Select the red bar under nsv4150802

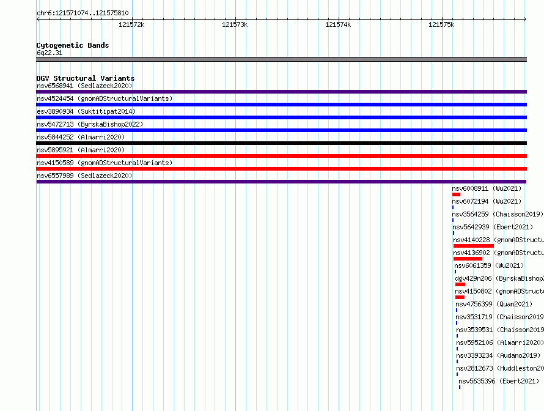pos(460,297)
